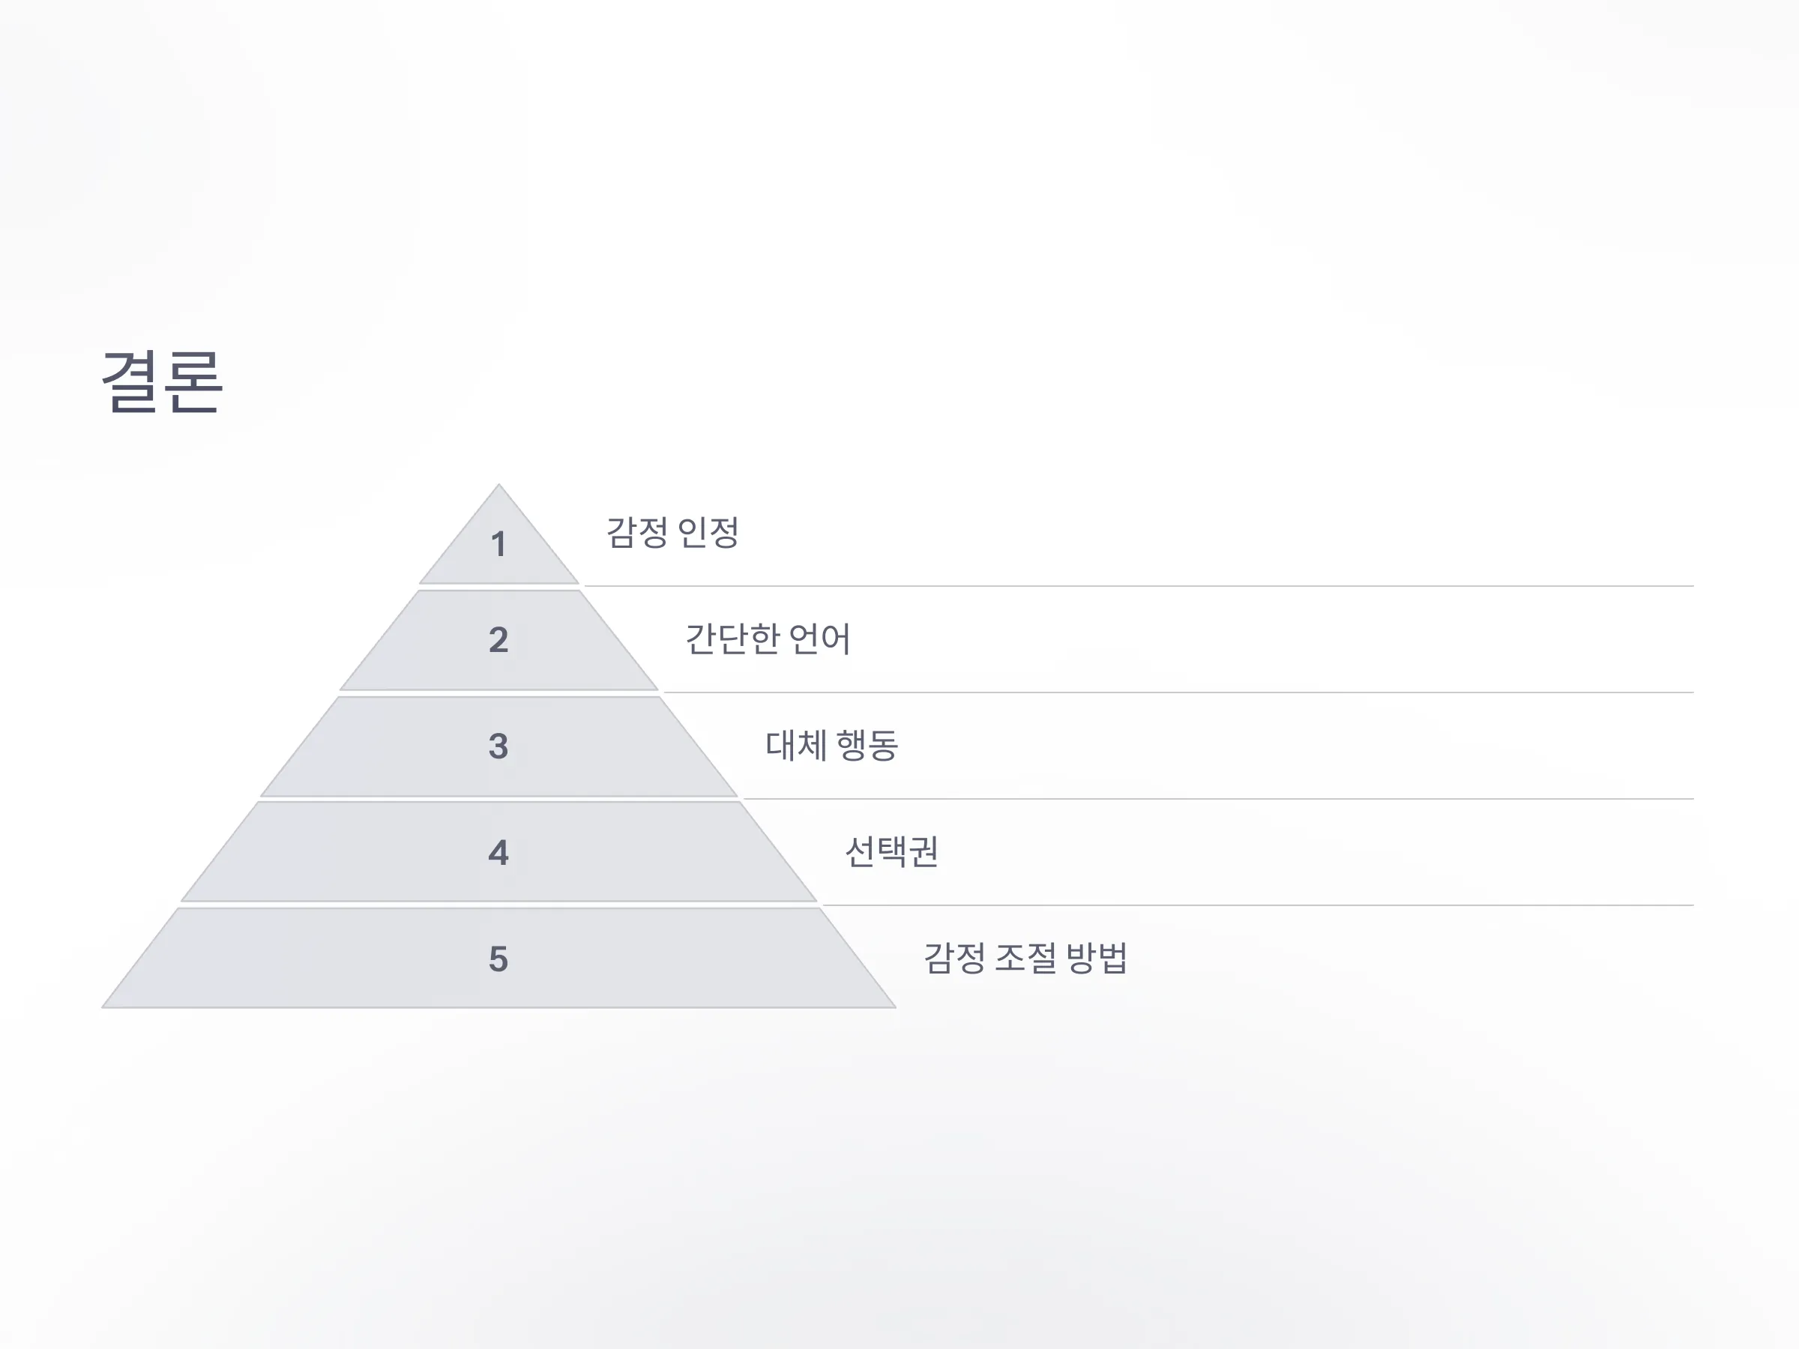Click the 감정 인정 label
The image size is (1799, 1349).
672,533
